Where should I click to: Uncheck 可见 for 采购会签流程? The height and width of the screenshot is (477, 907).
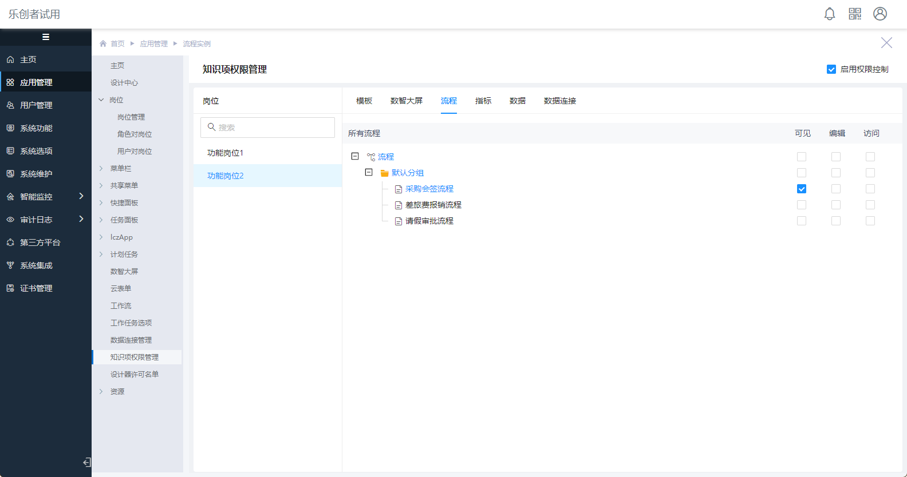pos(802,189)
